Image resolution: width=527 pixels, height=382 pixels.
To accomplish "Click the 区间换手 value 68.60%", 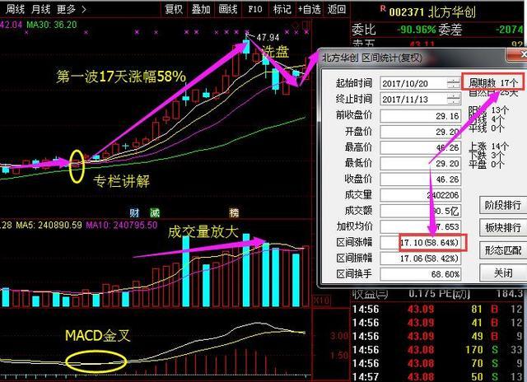I will click(x=421, y=274).
